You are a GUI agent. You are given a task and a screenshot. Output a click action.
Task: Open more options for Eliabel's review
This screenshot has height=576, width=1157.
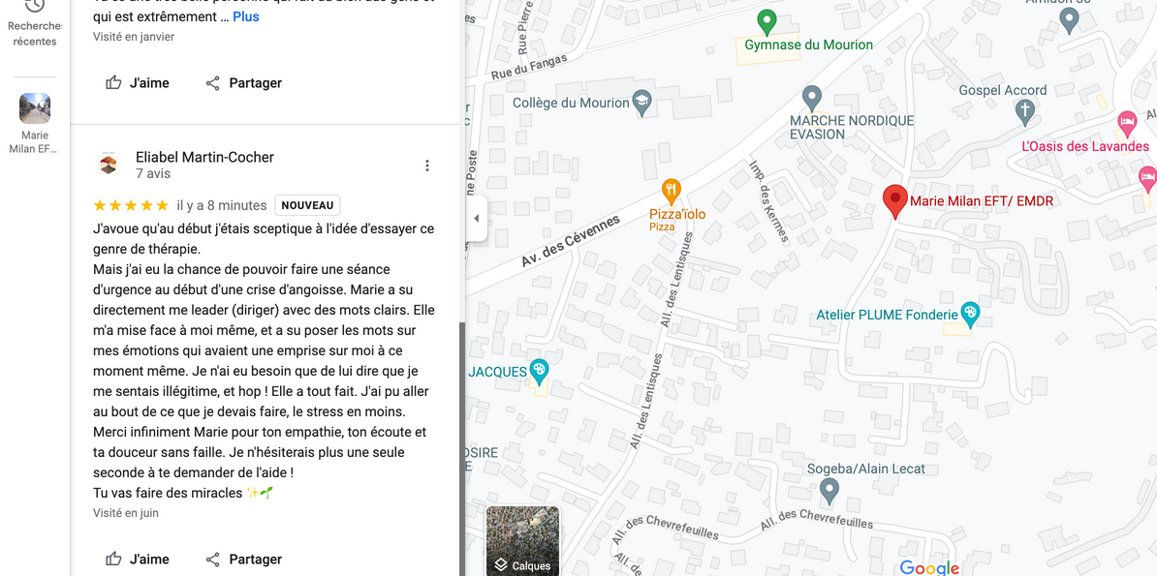click(426, 166)
